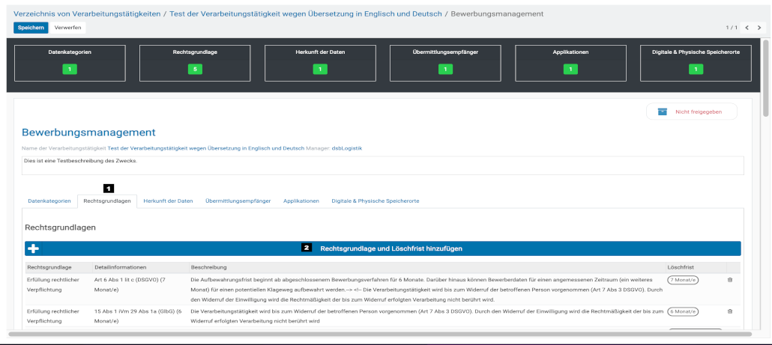This screenshot has width=772, height=345.
Task: Delete the 15 Abs 1 GlbG row via trash icon
Action: 730,311
